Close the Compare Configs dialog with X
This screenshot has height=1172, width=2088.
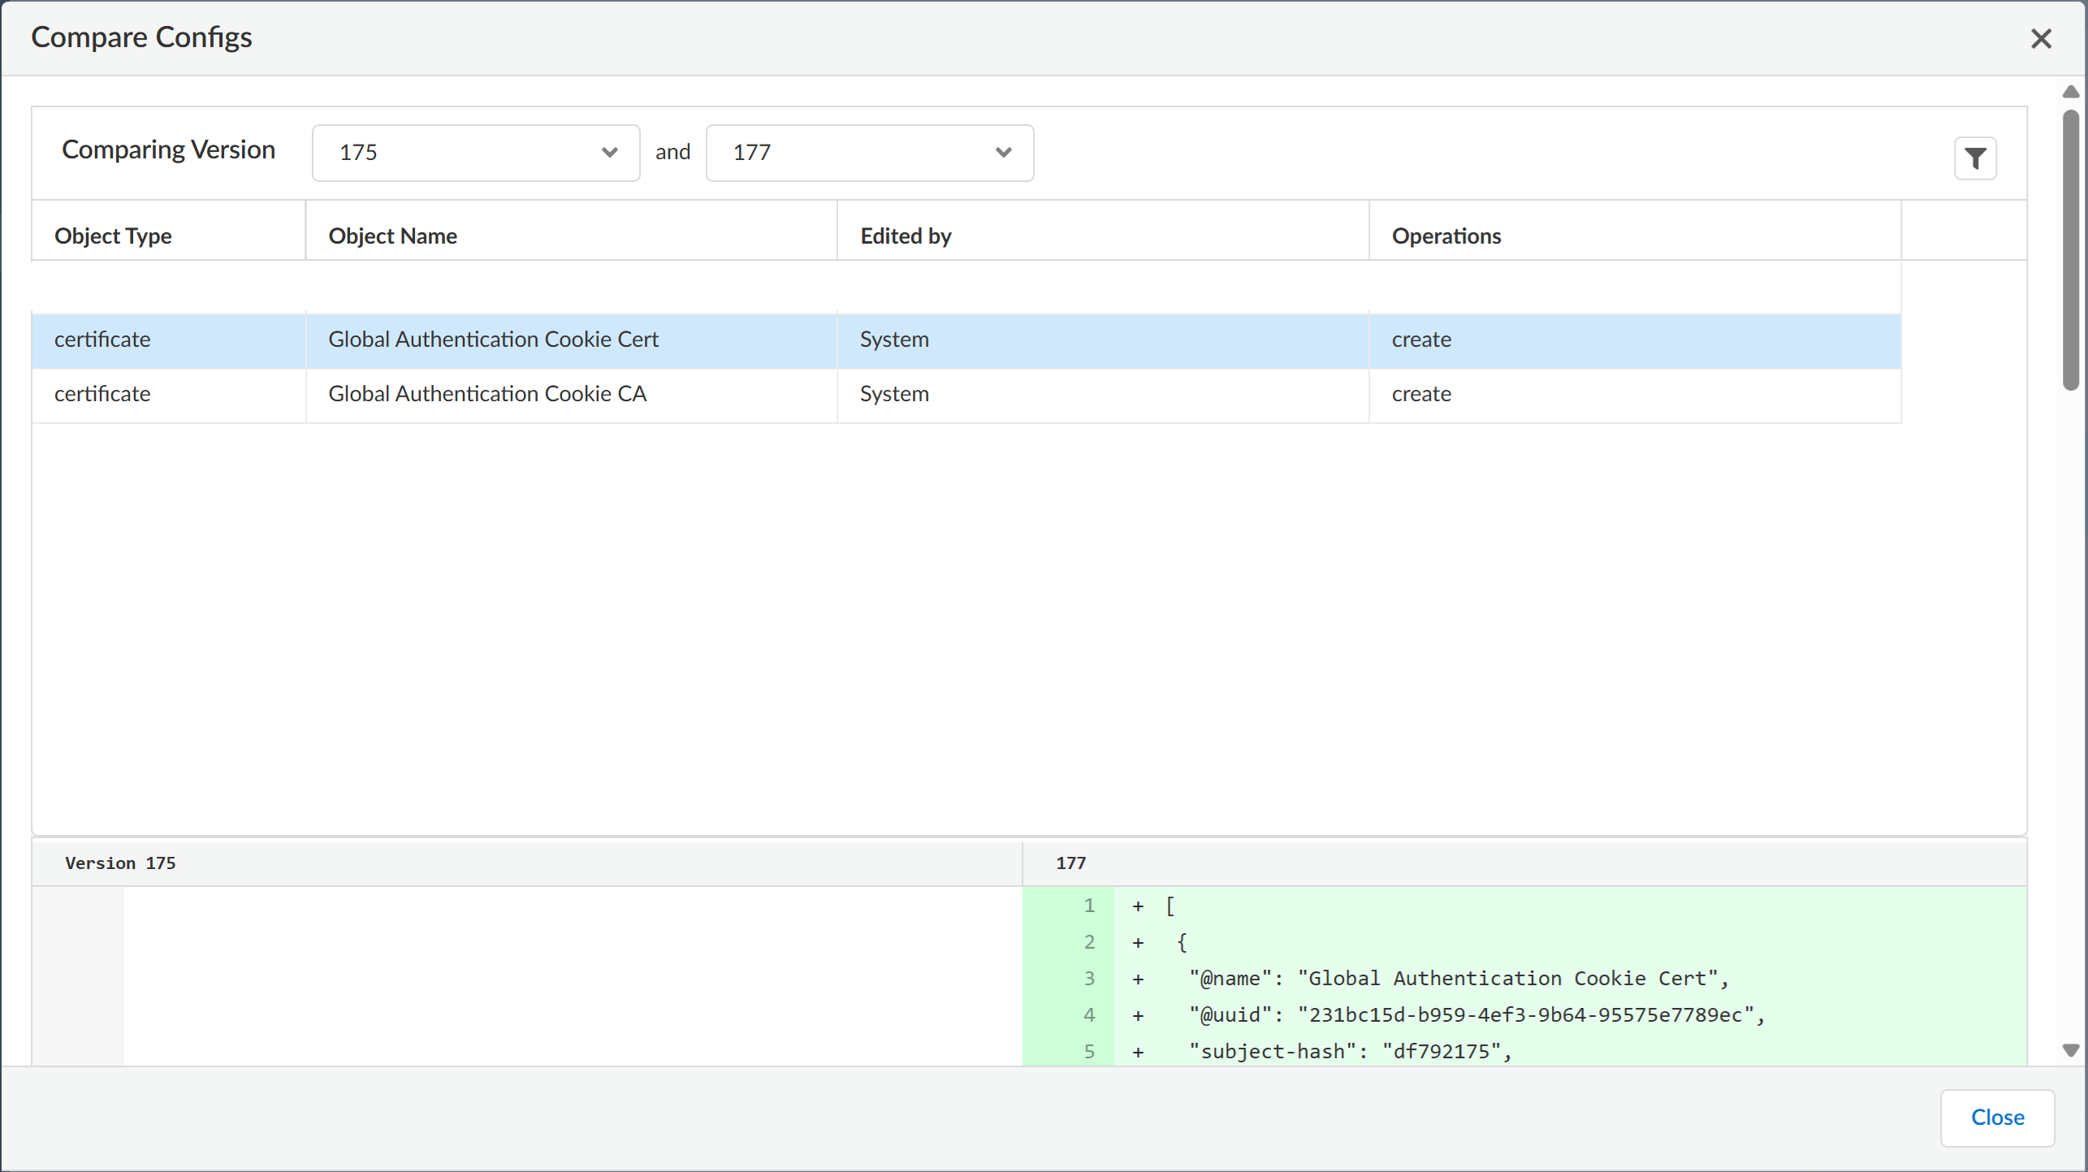coord(2040,39)
